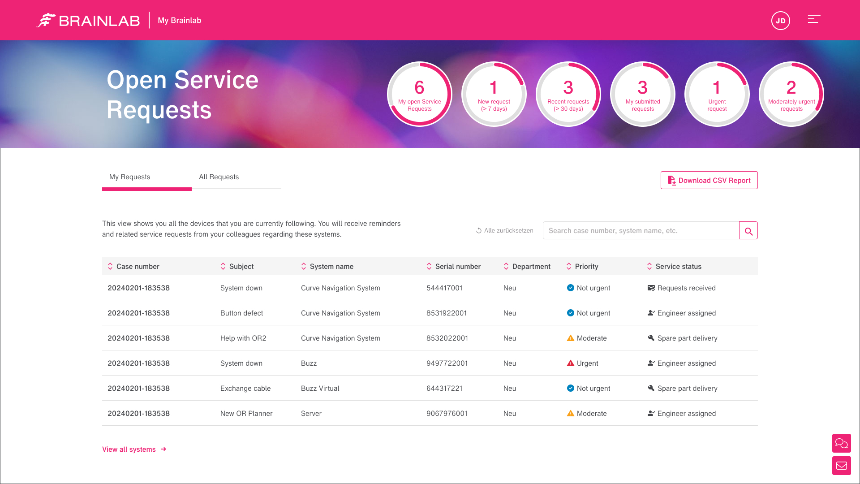The height and width of the screenshot is (484, 860).
Task: Click the Not urgent icon for Button defect
Action: (571, 313)
